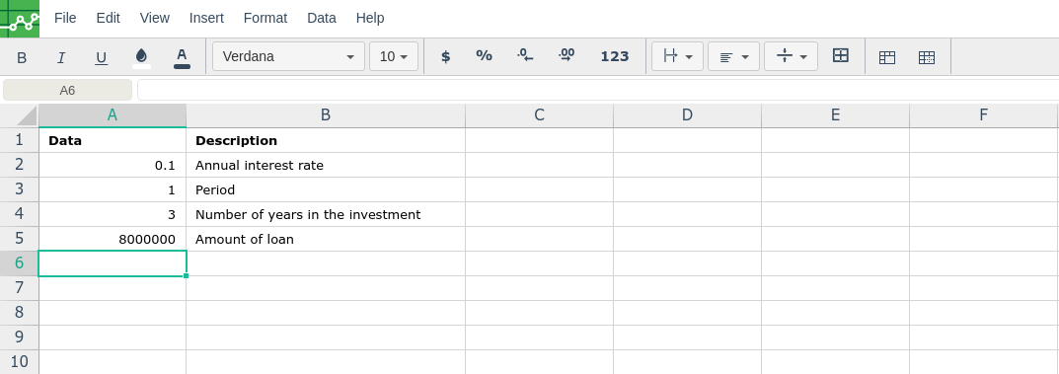Click the freeze rows table icon
Screen dimensions: 1059x374
[x=887, y=58]
